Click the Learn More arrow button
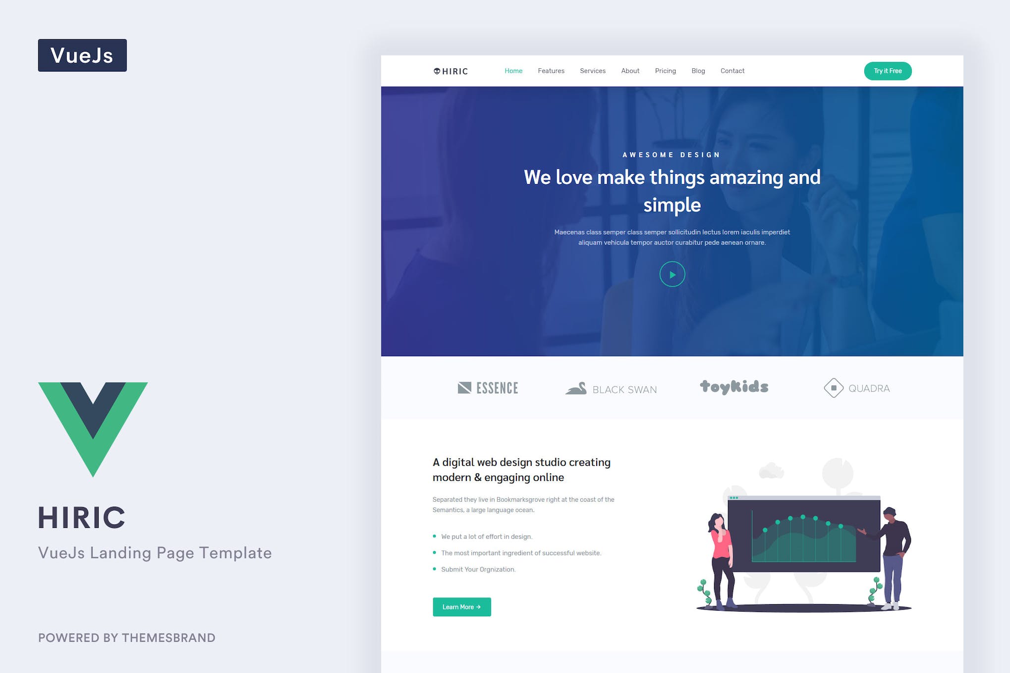Image resolution: width=1010 pixels, height=673 pixels. pyautogui.click(x=461, y=607)
